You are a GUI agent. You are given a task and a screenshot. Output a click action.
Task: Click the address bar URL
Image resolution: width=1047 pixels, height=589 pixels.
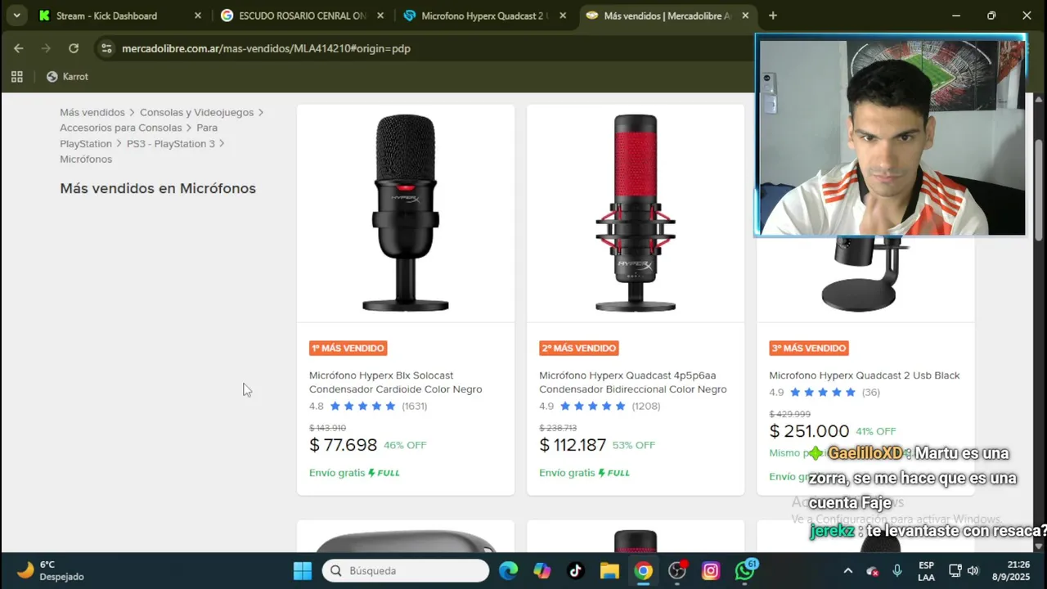(x=266, y=48)
